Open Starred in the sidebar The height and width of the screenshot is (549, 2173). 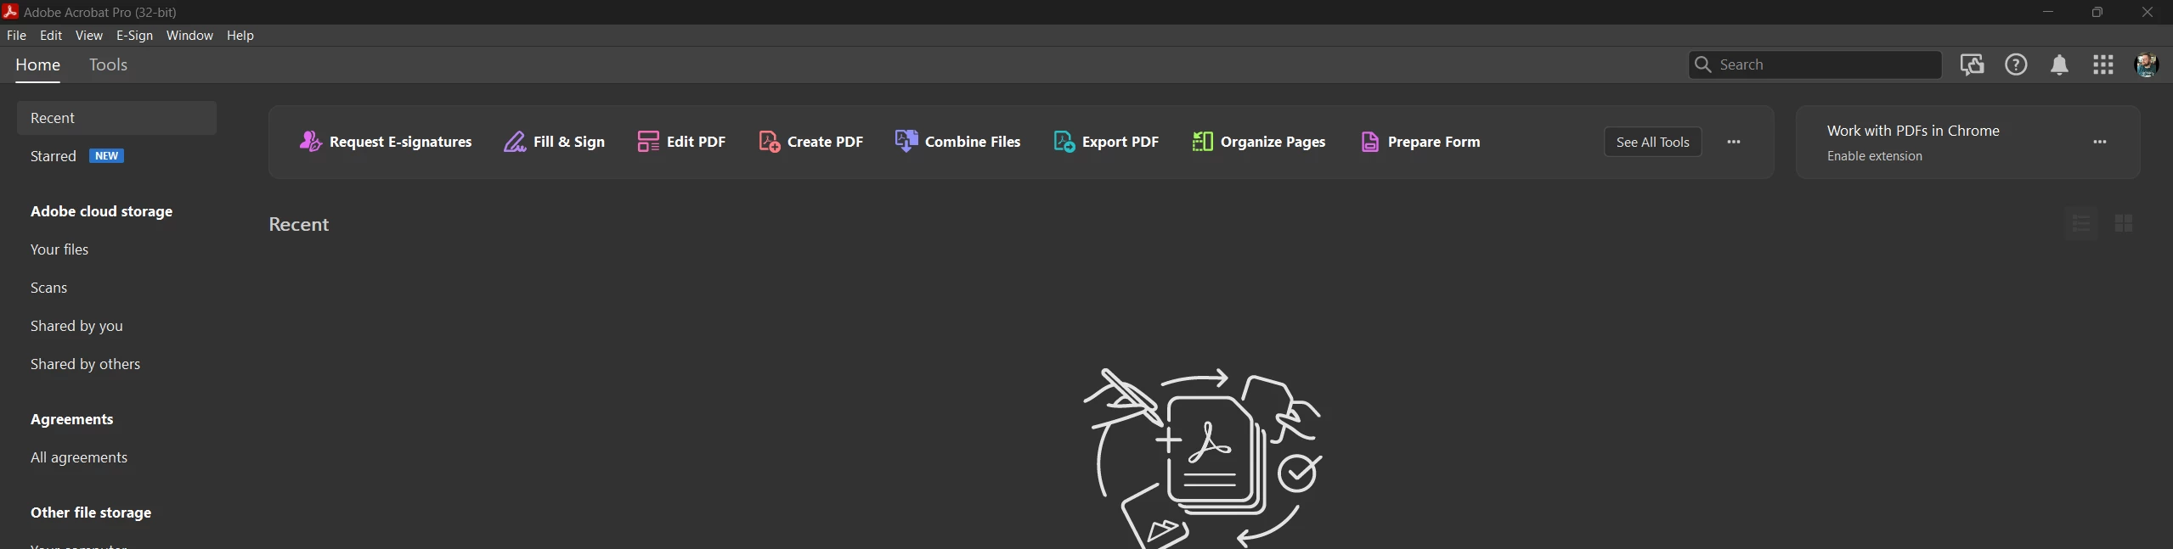[54, 156]
